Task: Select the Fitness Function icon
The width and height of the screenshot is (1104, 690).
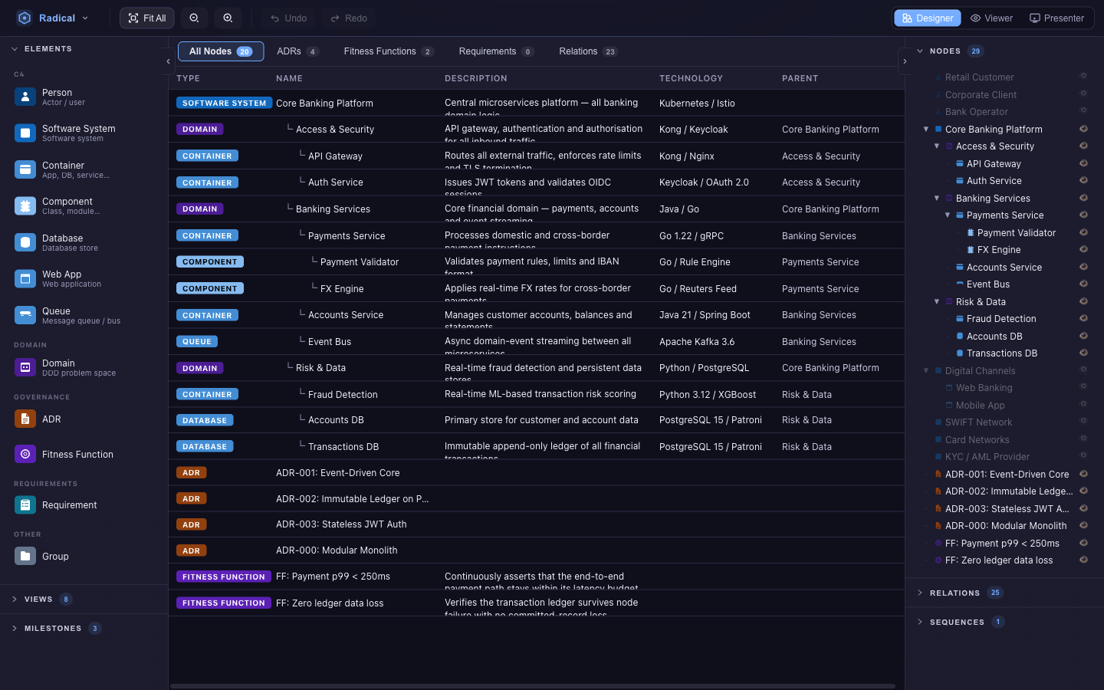Action: coord(25,455)
